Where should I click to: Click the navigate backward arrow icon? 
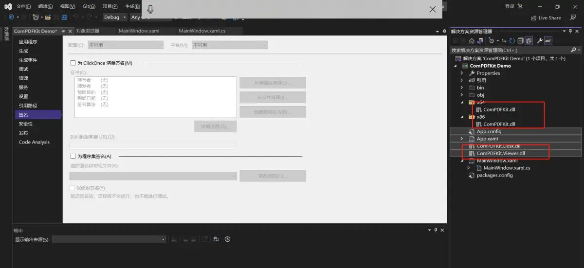click(x=11, y=17)
